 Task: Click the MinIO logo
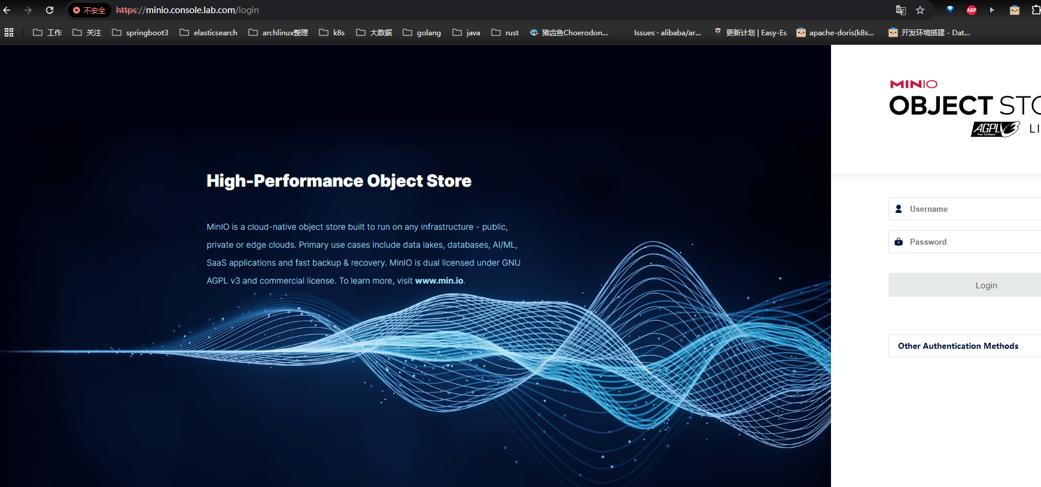pos(914,84)
